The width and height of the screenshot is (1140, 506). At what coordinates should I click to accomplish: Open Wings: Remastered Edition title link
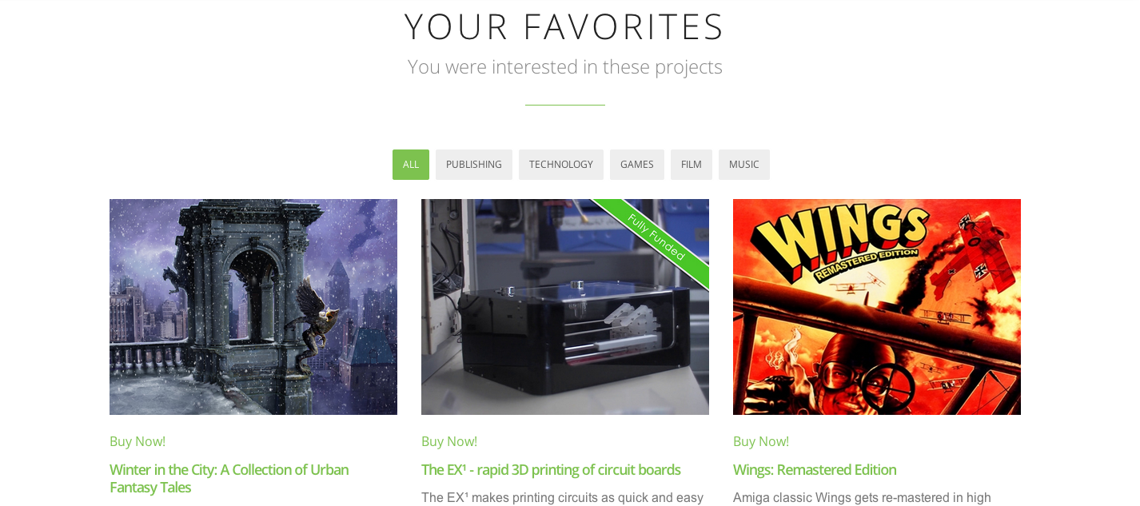point(815,469)
